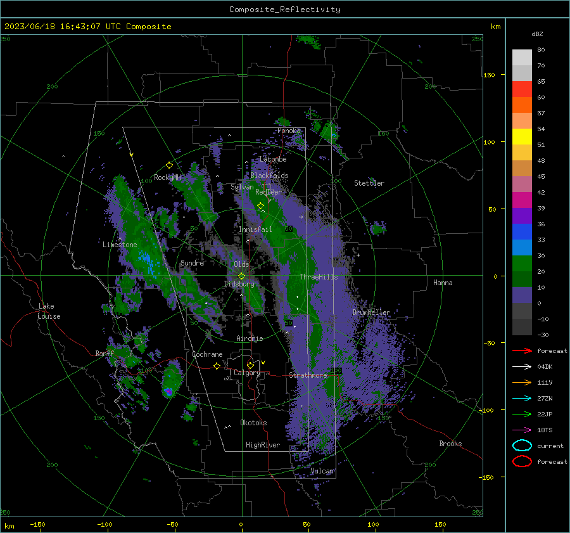
Task: Click the Cochrane map label
Action: [x=207, y=354]
